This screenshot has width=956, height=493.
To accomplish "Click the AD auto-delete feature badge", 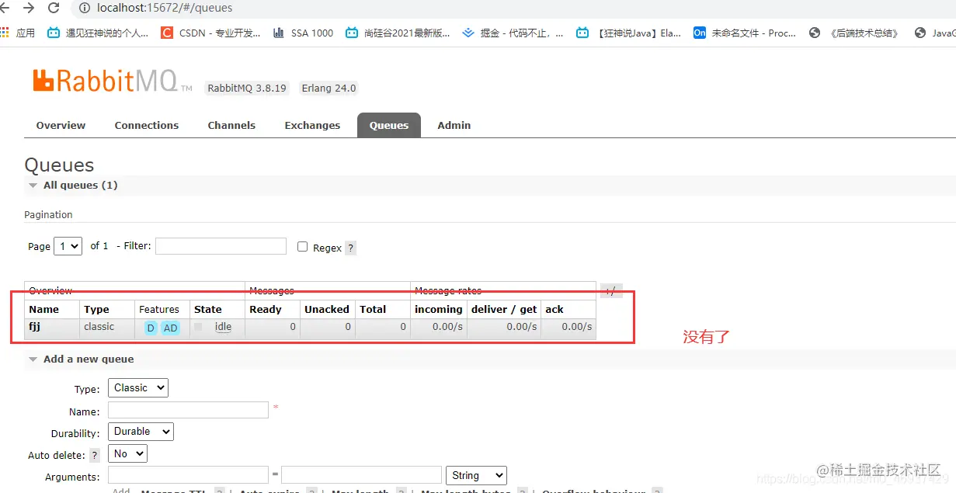I will click(x=170, y=328).
